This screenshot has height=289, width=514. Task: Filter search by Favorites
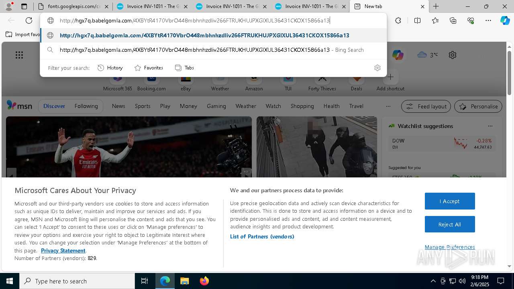click(x=149, y=68)
